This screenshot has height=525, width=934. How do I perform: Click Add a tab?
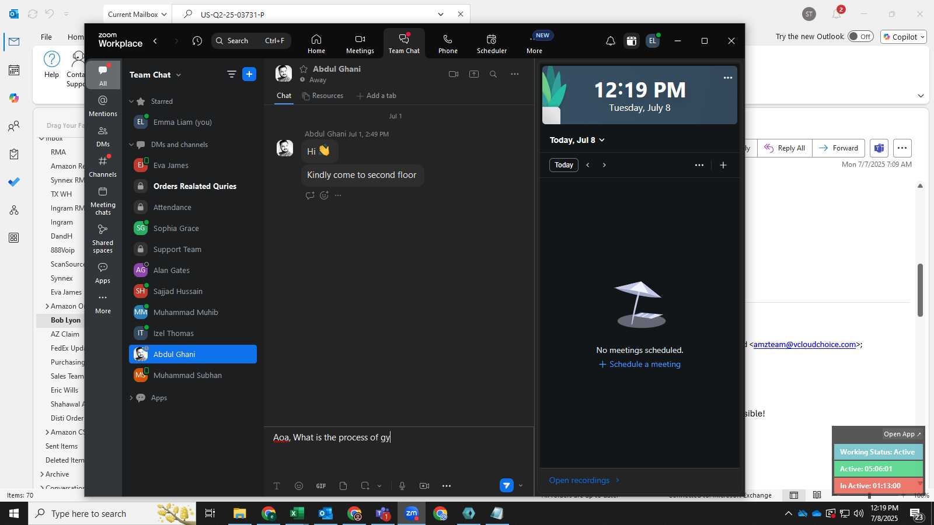click(377, 96)
